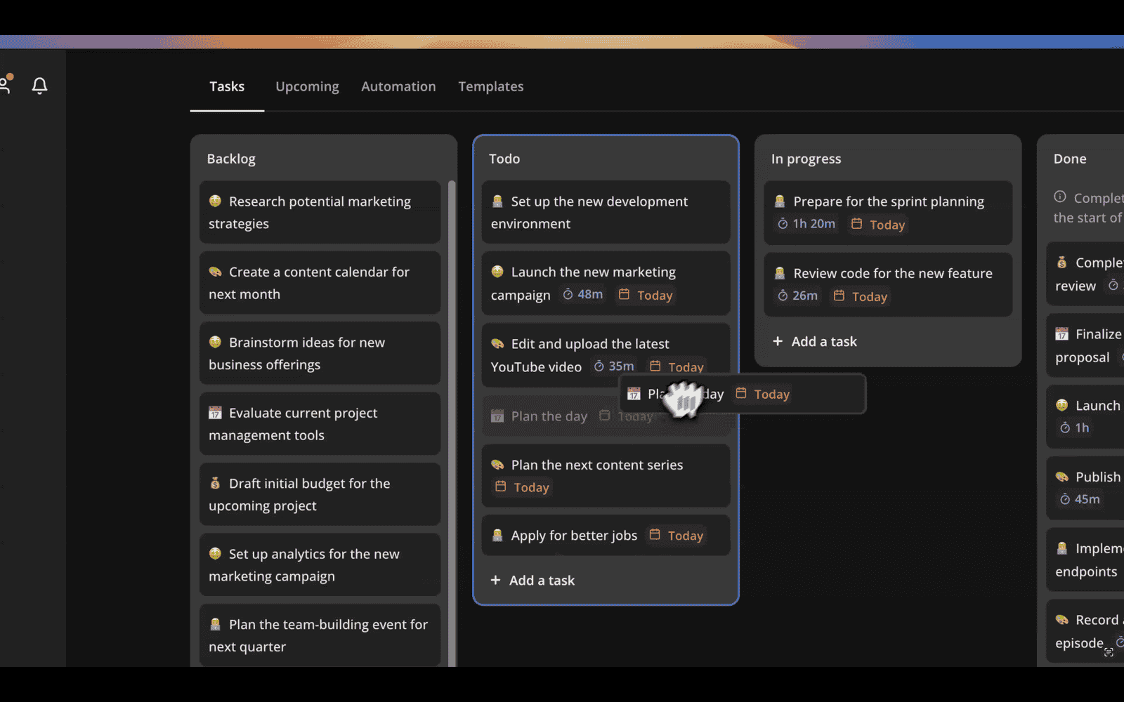Select the Tasks tab
The image size is (1124, 702).
tap(226, 86)
